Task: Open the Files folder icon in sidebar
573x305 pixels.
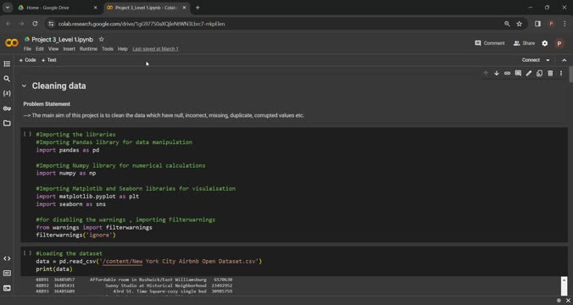Action: tap(7, 123)
